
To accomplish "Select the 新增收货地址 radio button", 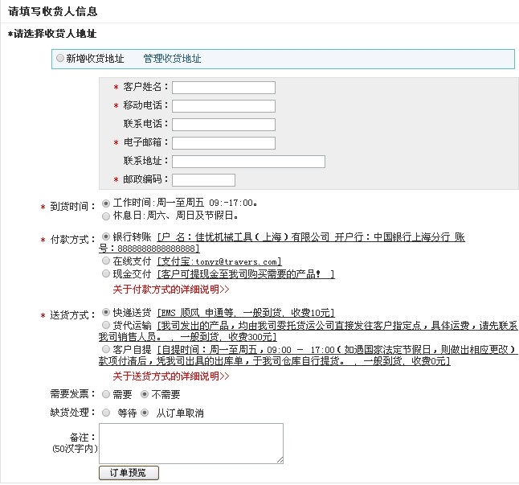I will [x=61, y=59].
